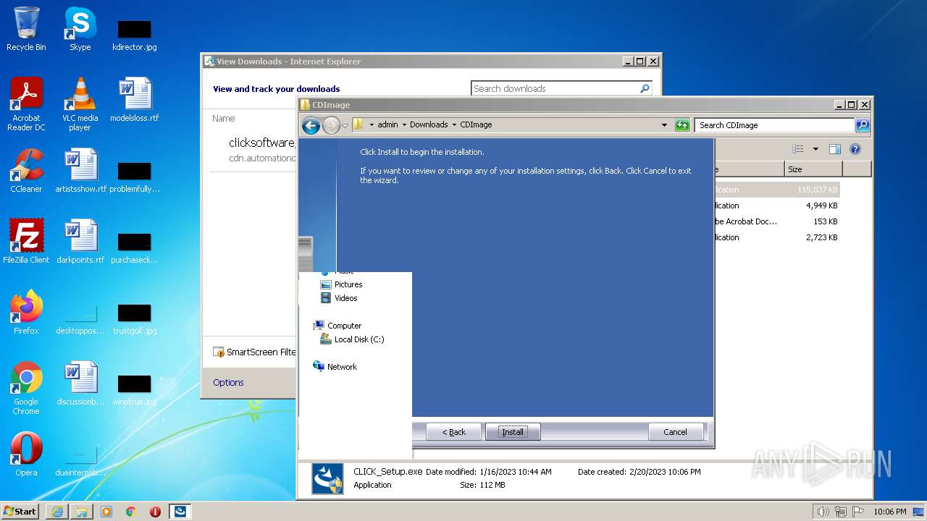Select winetrue.jpg file on desktop

coord(135,390)
